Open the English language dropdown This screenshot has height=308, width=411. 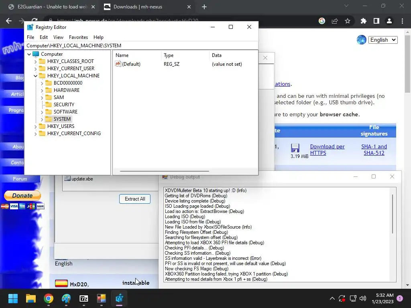point(383,40)
